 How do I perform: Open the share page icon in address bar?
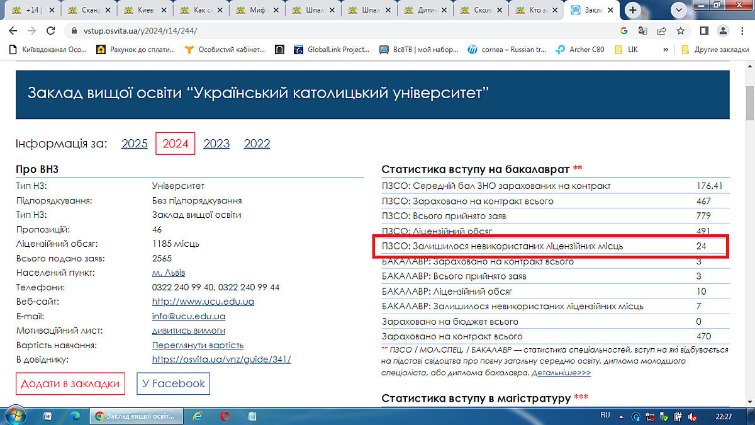pos(662,31)
